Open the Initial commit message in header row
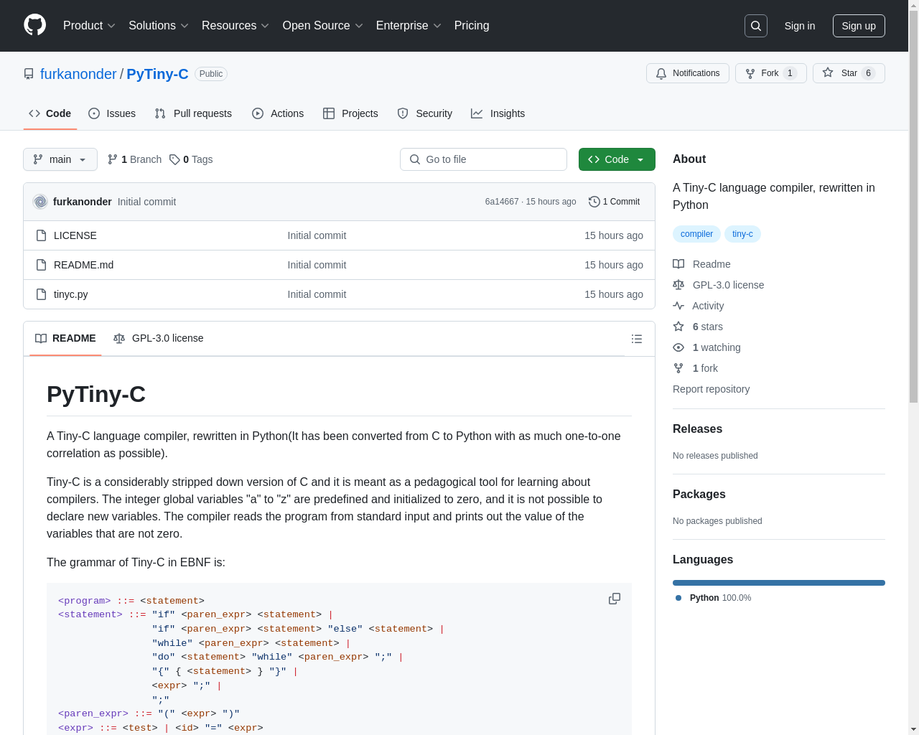This screenshot has height=735, width=919. tap(146, 202)
